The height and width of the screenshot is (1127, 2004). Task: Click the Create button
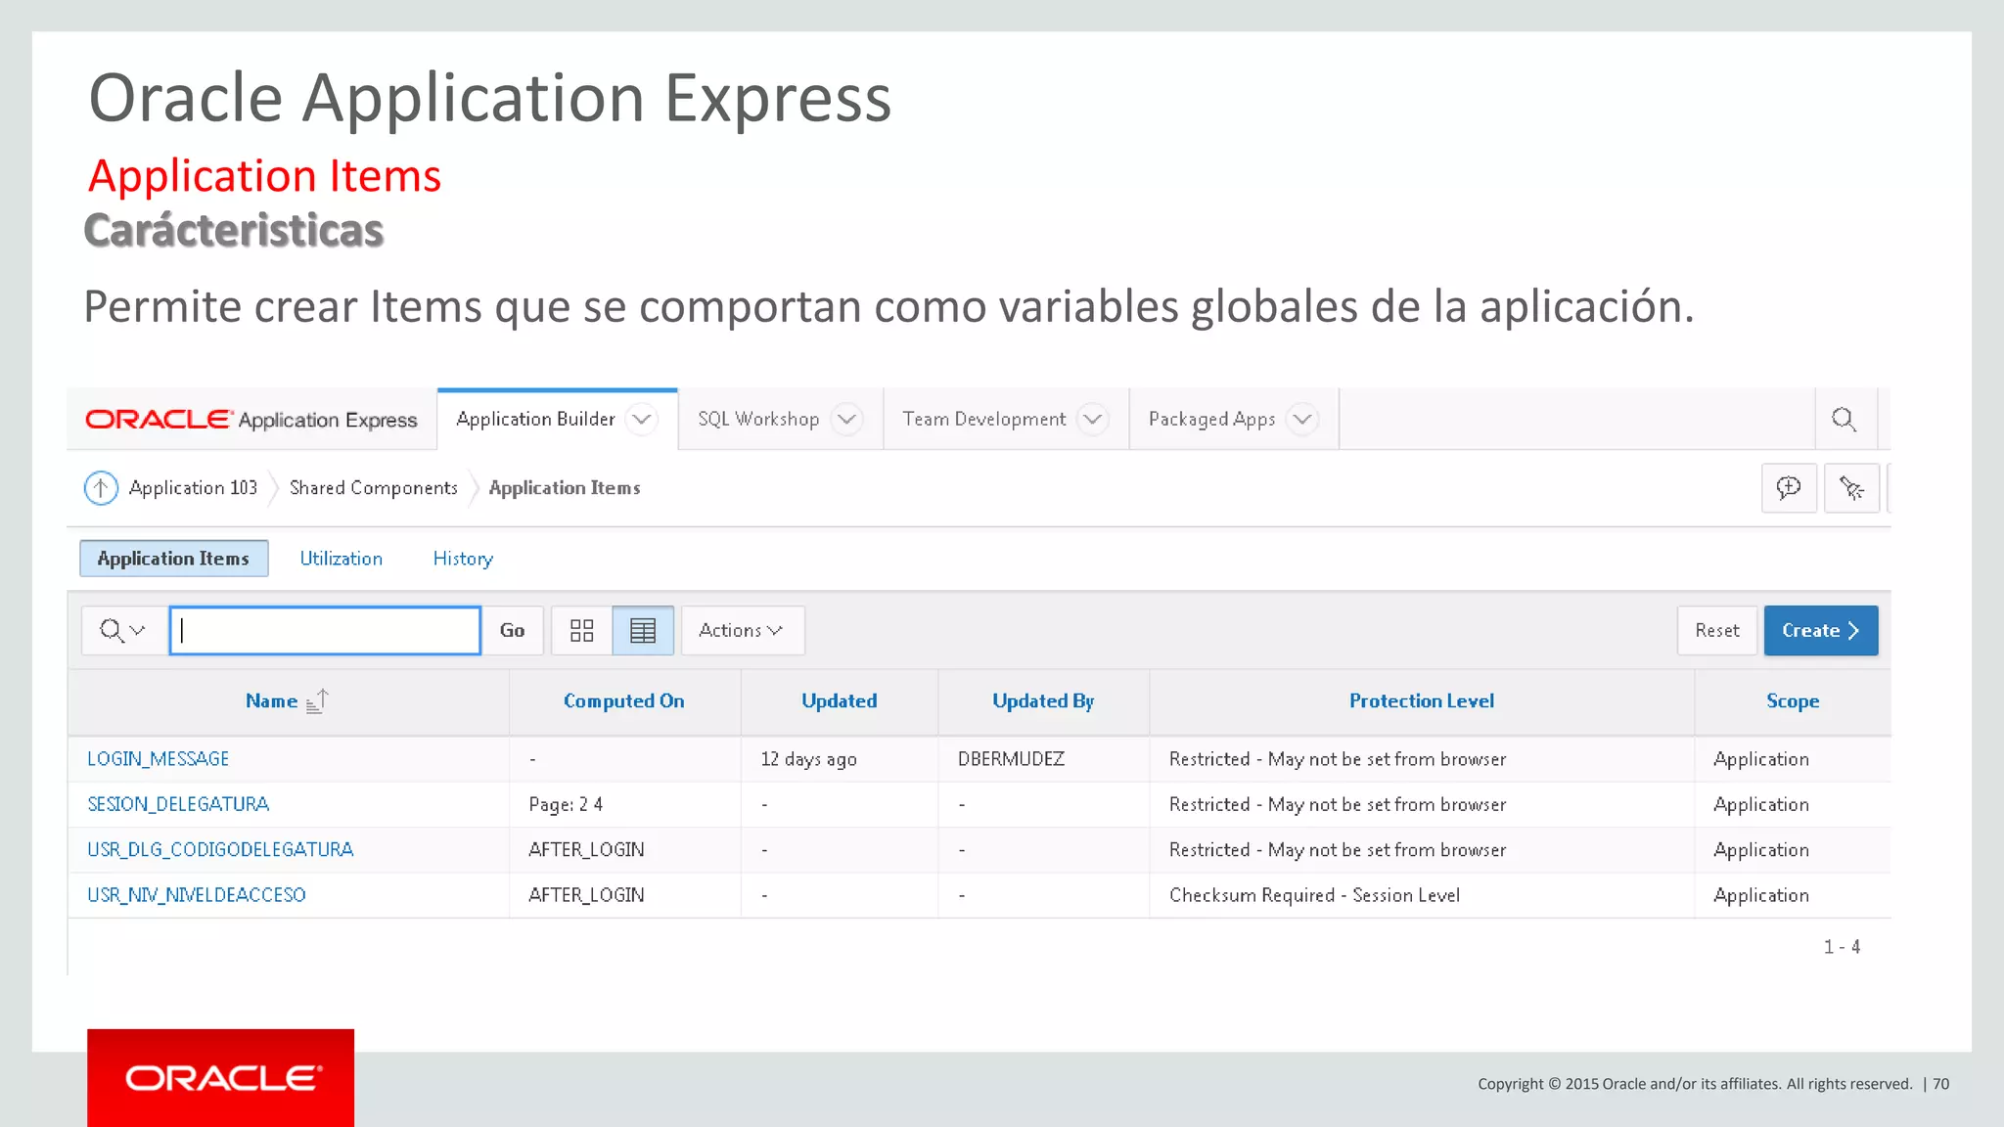point(1821,630)
